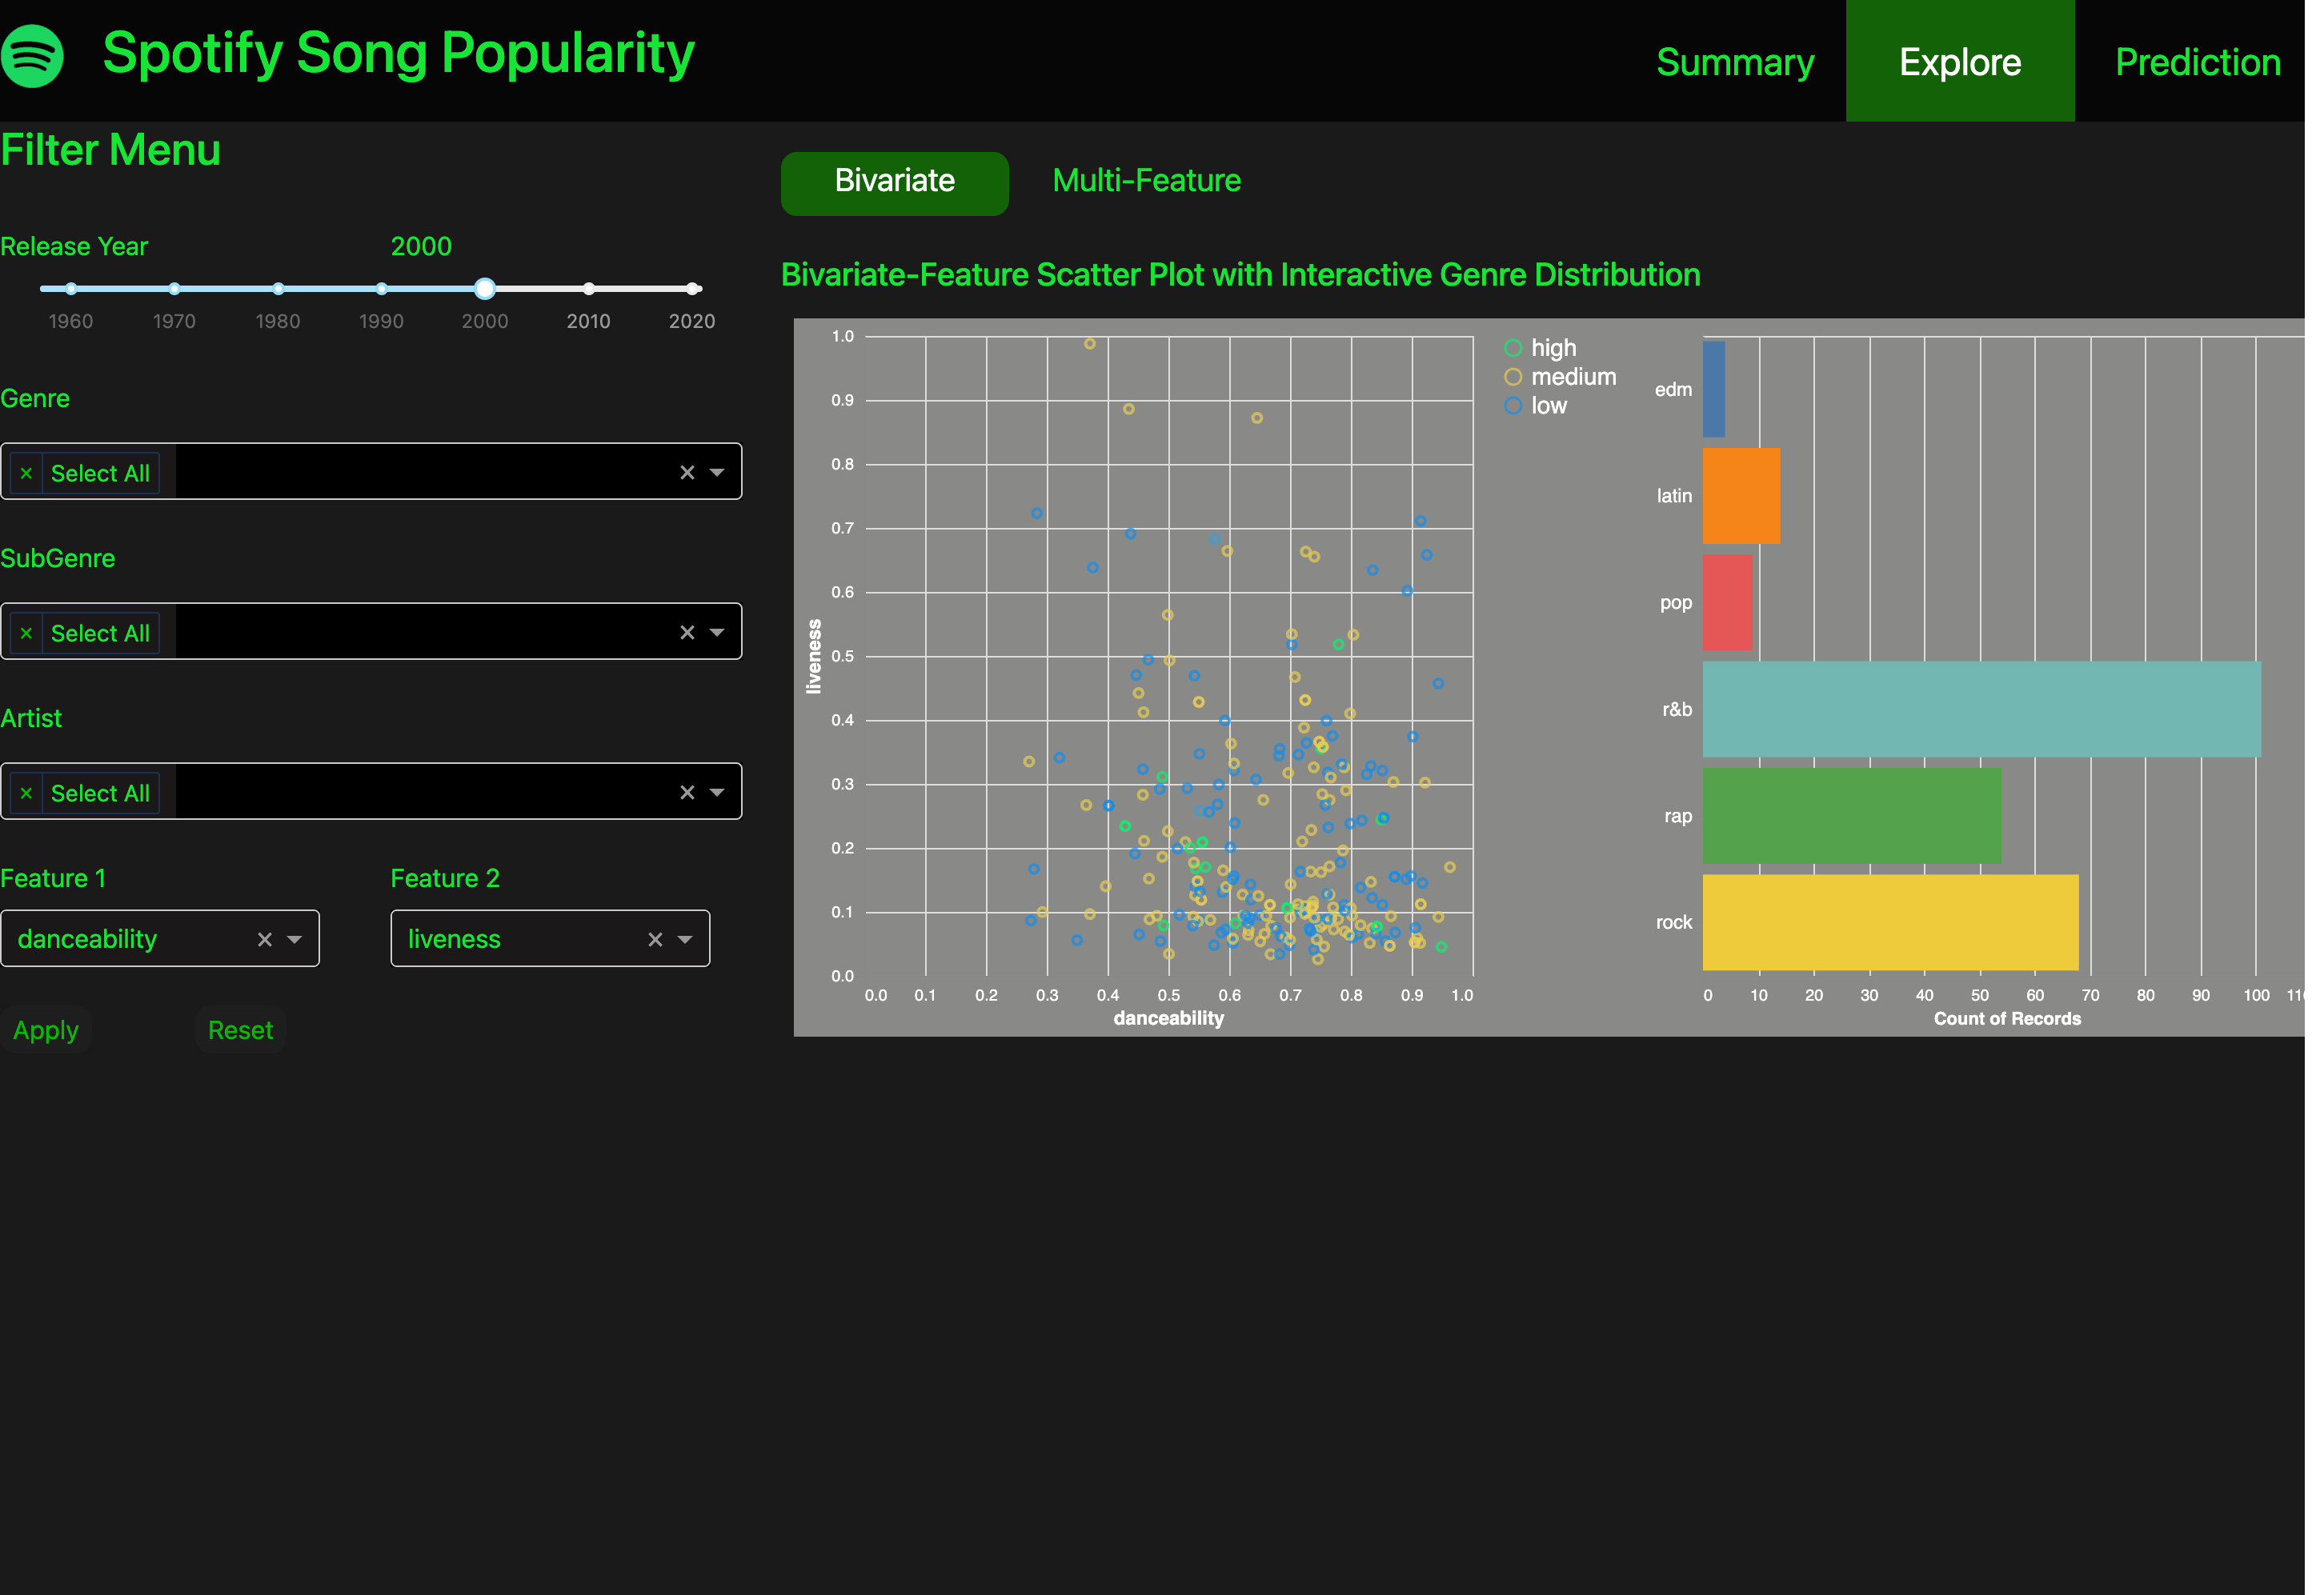Image resolution: width=2324 pixels, height=1595 pixels.
Task: Clear the danceability Feature 1 value
Action: tap(265, 939)
